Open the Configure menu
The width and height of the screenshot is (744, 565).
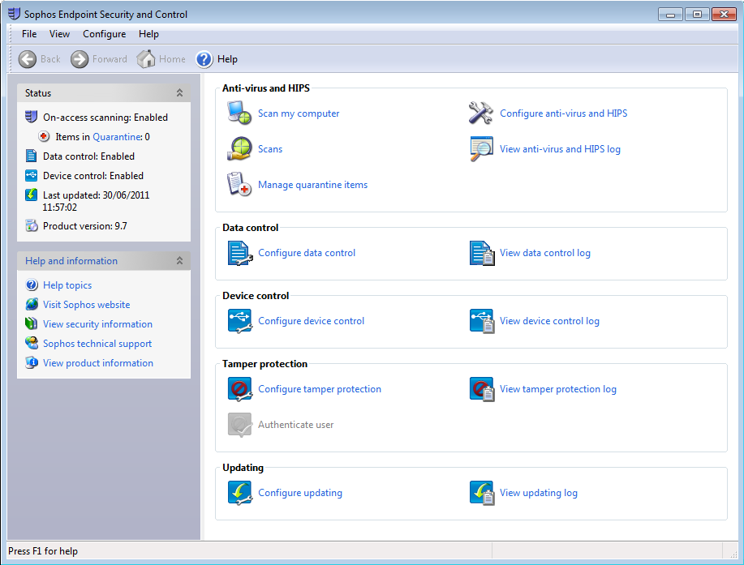coord(105,34)
